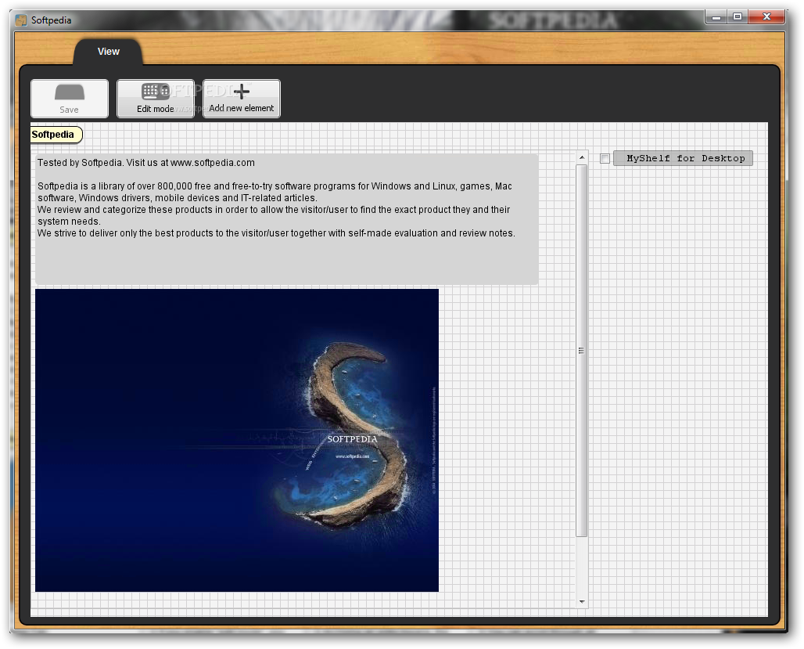This screenshot has width=804, height=649.
Task: Click the Softpedia app icon in title bar
Action: [21, 20]
